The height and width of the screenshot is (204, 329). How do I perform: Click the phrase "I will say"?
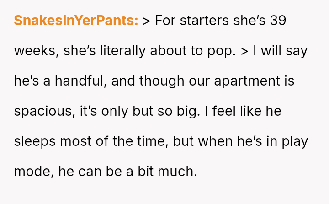[280, 51]
